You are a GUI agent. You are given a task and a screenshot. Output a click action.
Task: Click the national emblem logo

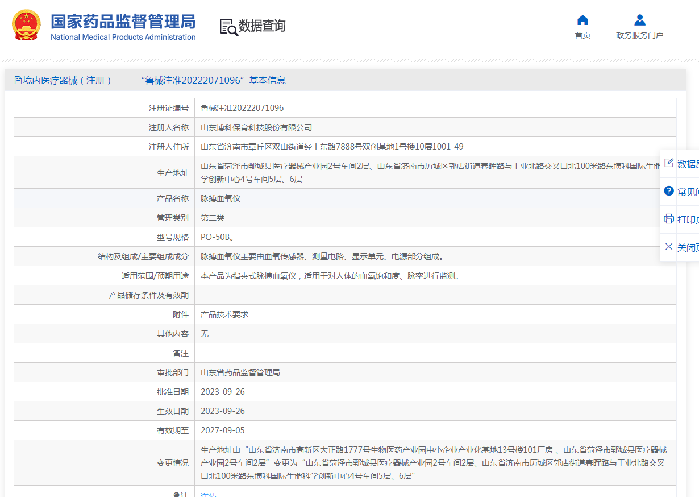[26, 25]
